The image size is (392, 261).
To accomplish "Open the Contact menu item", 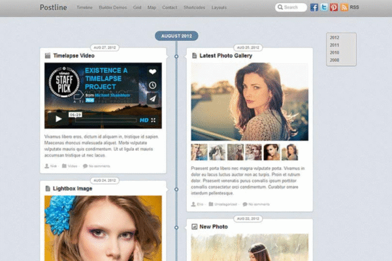I will pos(169,7).
